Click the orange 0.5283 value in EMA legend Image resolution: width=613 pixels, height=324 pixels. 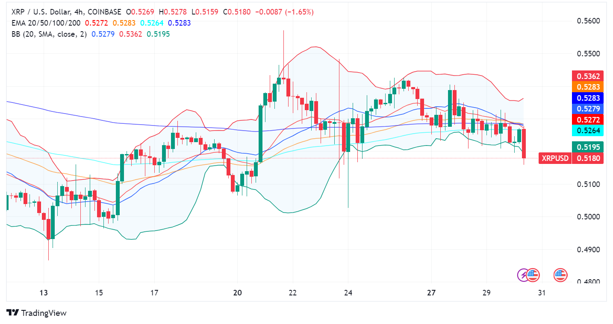pyautogui.click(x=124, y=23)
